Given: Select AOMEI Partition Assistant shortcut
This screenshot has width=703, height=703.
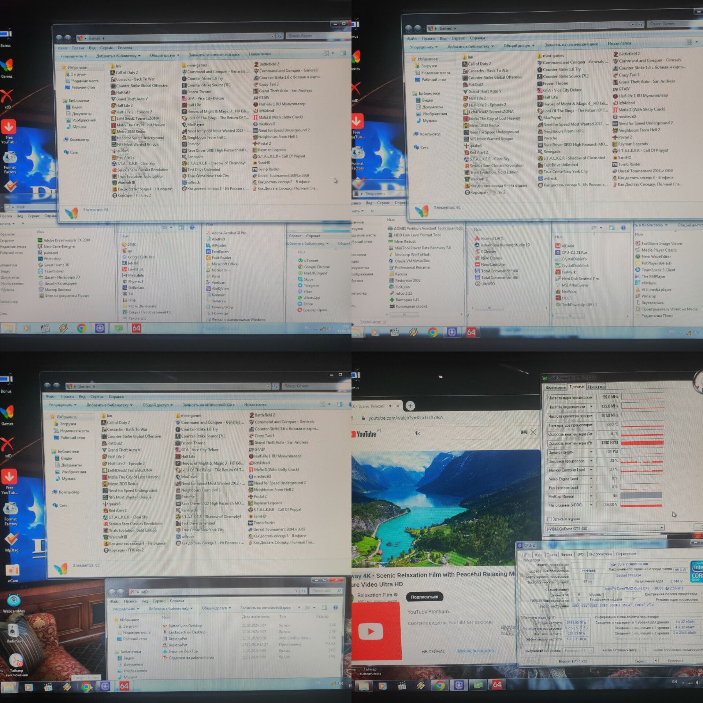Looking at the screenshot, I should [425, 228].
